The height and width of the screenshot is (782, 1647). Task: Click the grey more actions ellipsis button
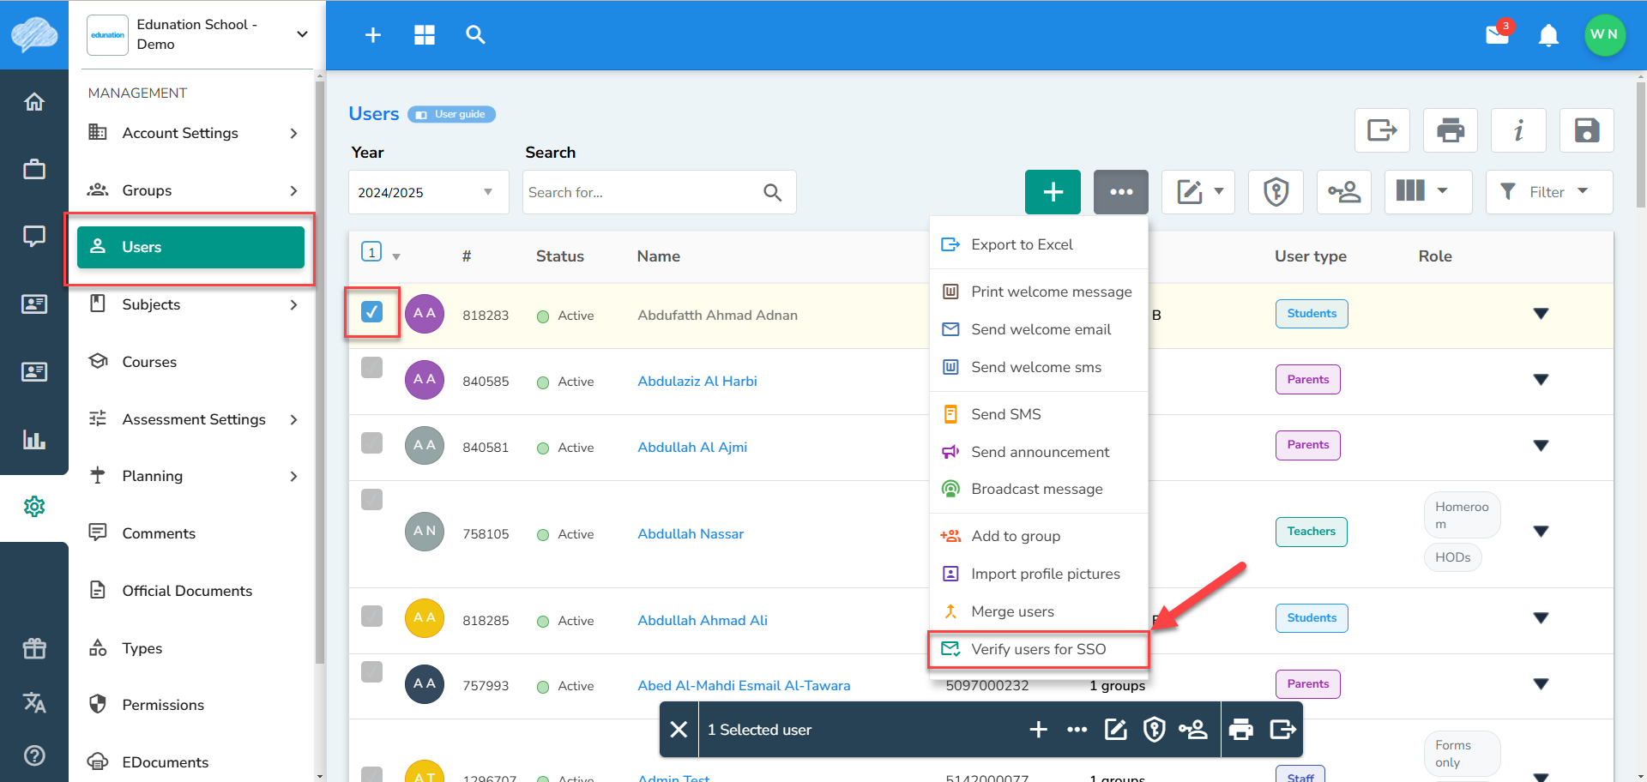[x=1121, y=192]
